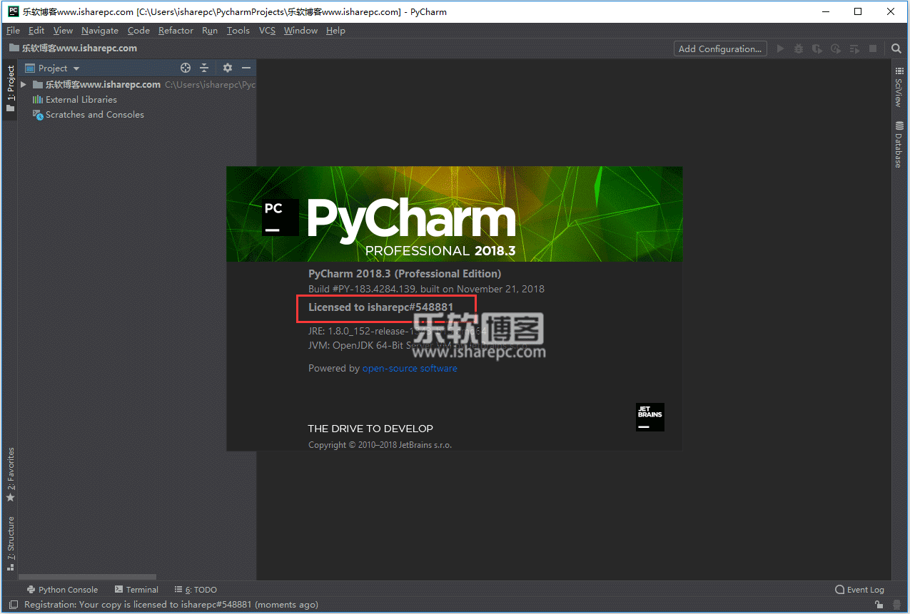910x614 pixels.
Task: Open Search Everywhere magnifier icon
Action: [896, 48]
